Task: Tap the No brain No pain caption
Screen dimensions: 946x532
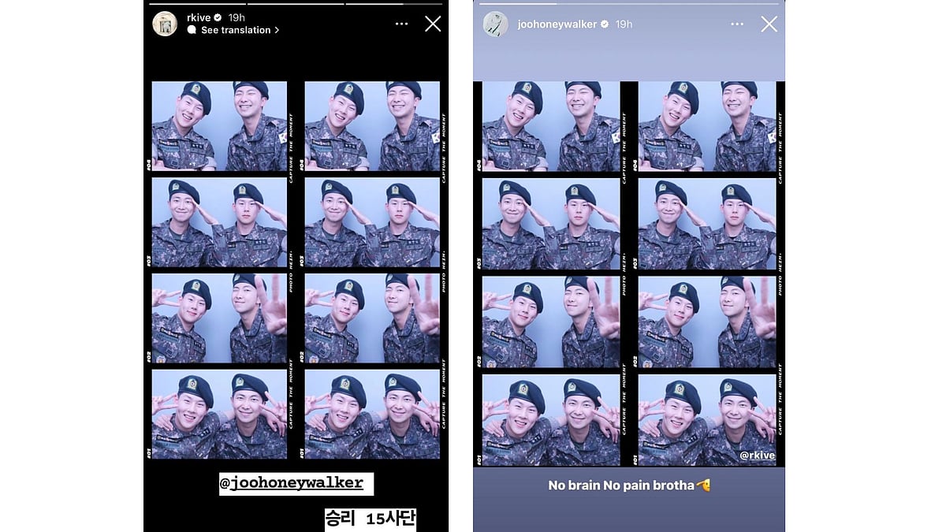Action: (629, 485)
